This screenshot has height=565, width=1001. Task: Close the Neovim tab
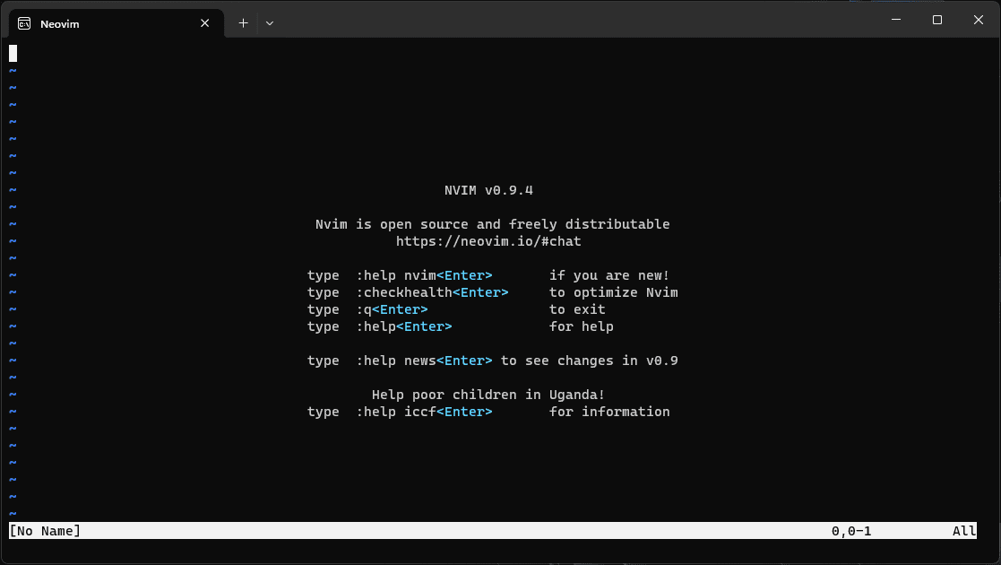pyautogui.click(x=204, y=23)
